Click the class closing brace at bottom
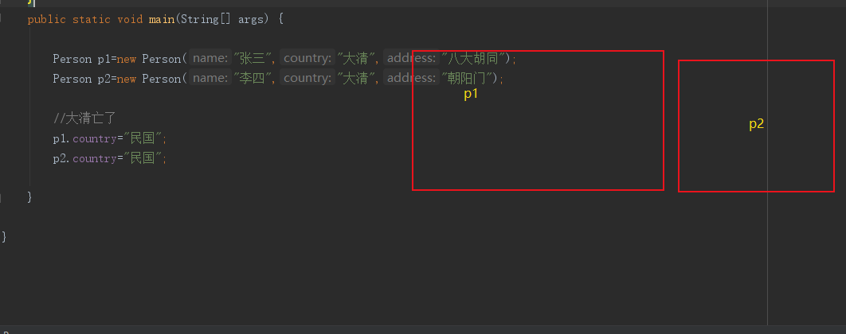Image resolution: width=846 pixels, height=334 pixels. coord(4,236)
